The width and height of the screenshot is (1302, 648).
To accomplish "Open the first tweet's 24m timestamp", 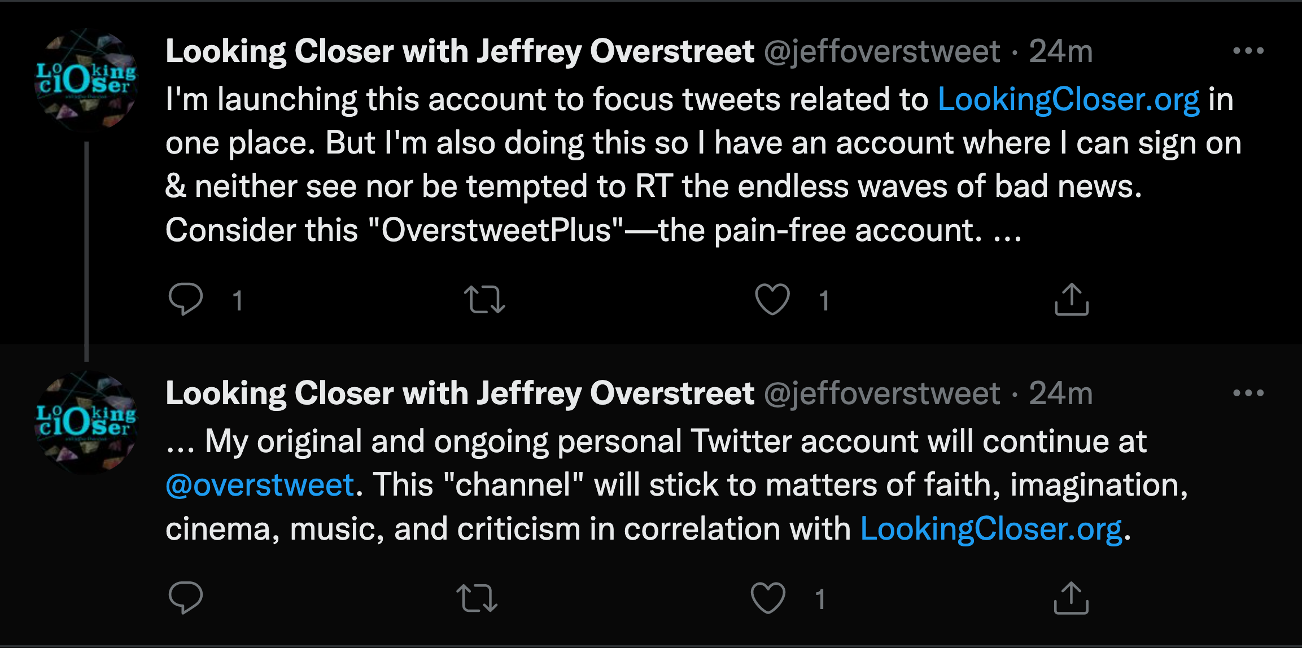I will tap(1061, 51).
